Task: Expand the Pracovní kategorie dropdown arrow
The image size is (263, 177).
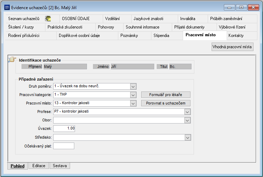Action: (x=133, y=95)
